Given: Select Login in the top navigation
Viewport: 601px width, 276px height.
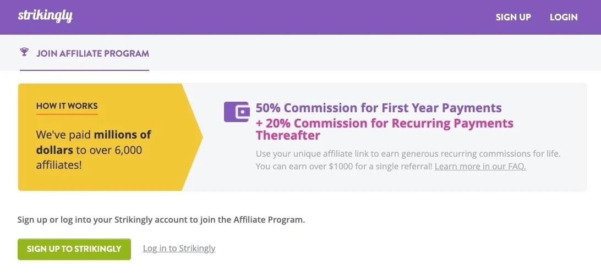Looking at the screenshot, I should click(x=564, y=17).
